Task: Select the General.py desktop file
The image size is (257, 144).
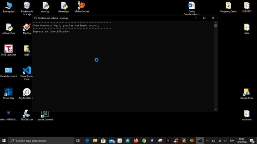Action: 63,7
